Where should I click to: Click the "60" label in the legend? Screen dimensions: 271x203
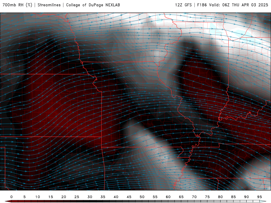point(168,197)
